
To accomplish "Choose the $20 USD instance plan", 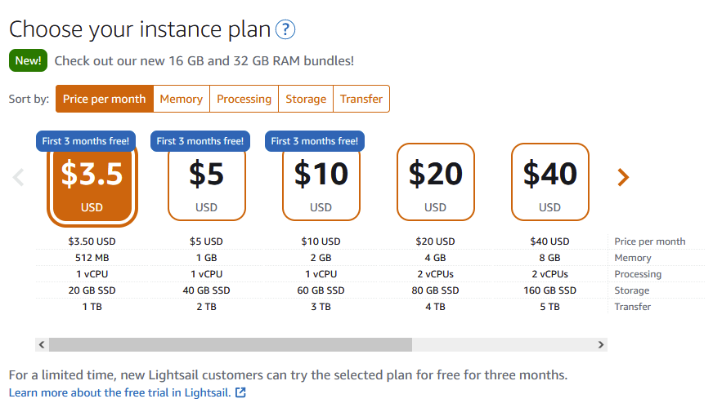I will [436, 183].
